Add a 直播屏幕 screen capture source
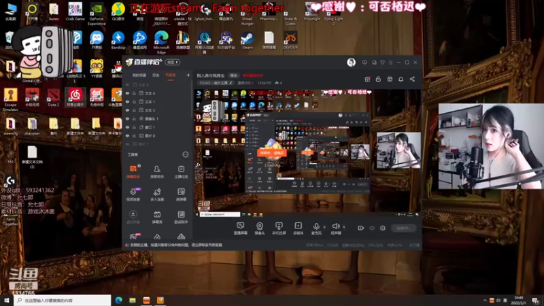The image size is (544, 306). (x=240, y=228)
